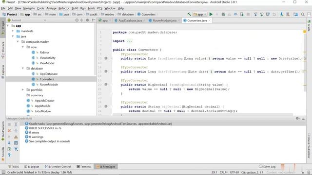Viewport: 312px width, 175px height.
Task: Run the app with green play button
Action: click(211, 14)
